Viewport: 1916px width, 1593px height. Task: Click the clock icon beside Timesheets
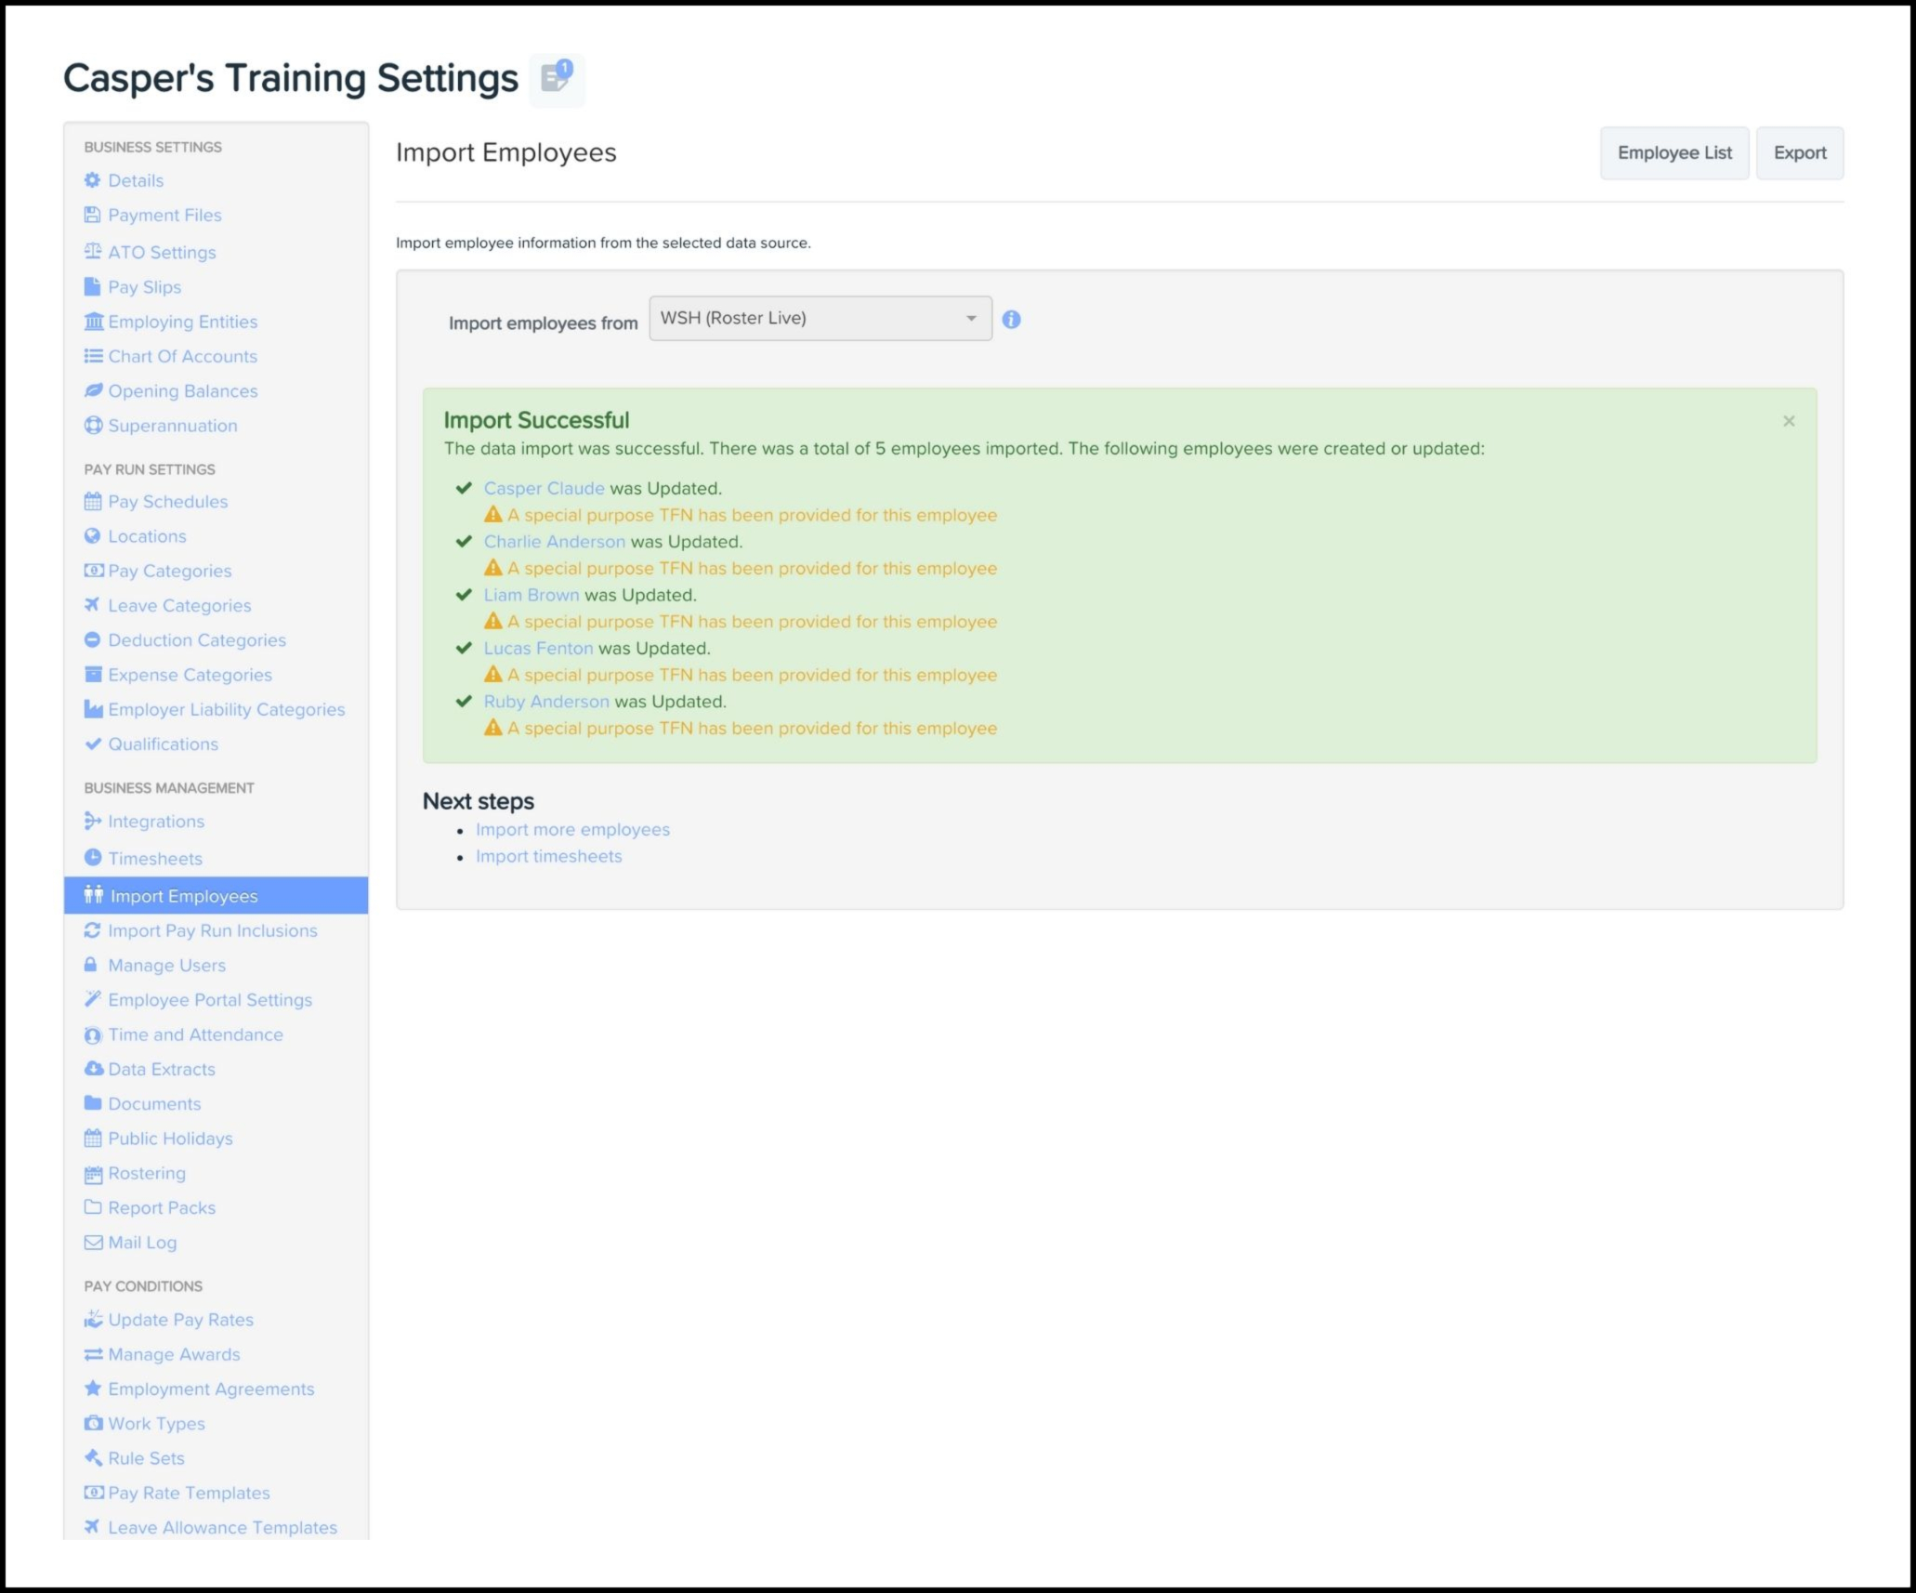tap(92, 858)
